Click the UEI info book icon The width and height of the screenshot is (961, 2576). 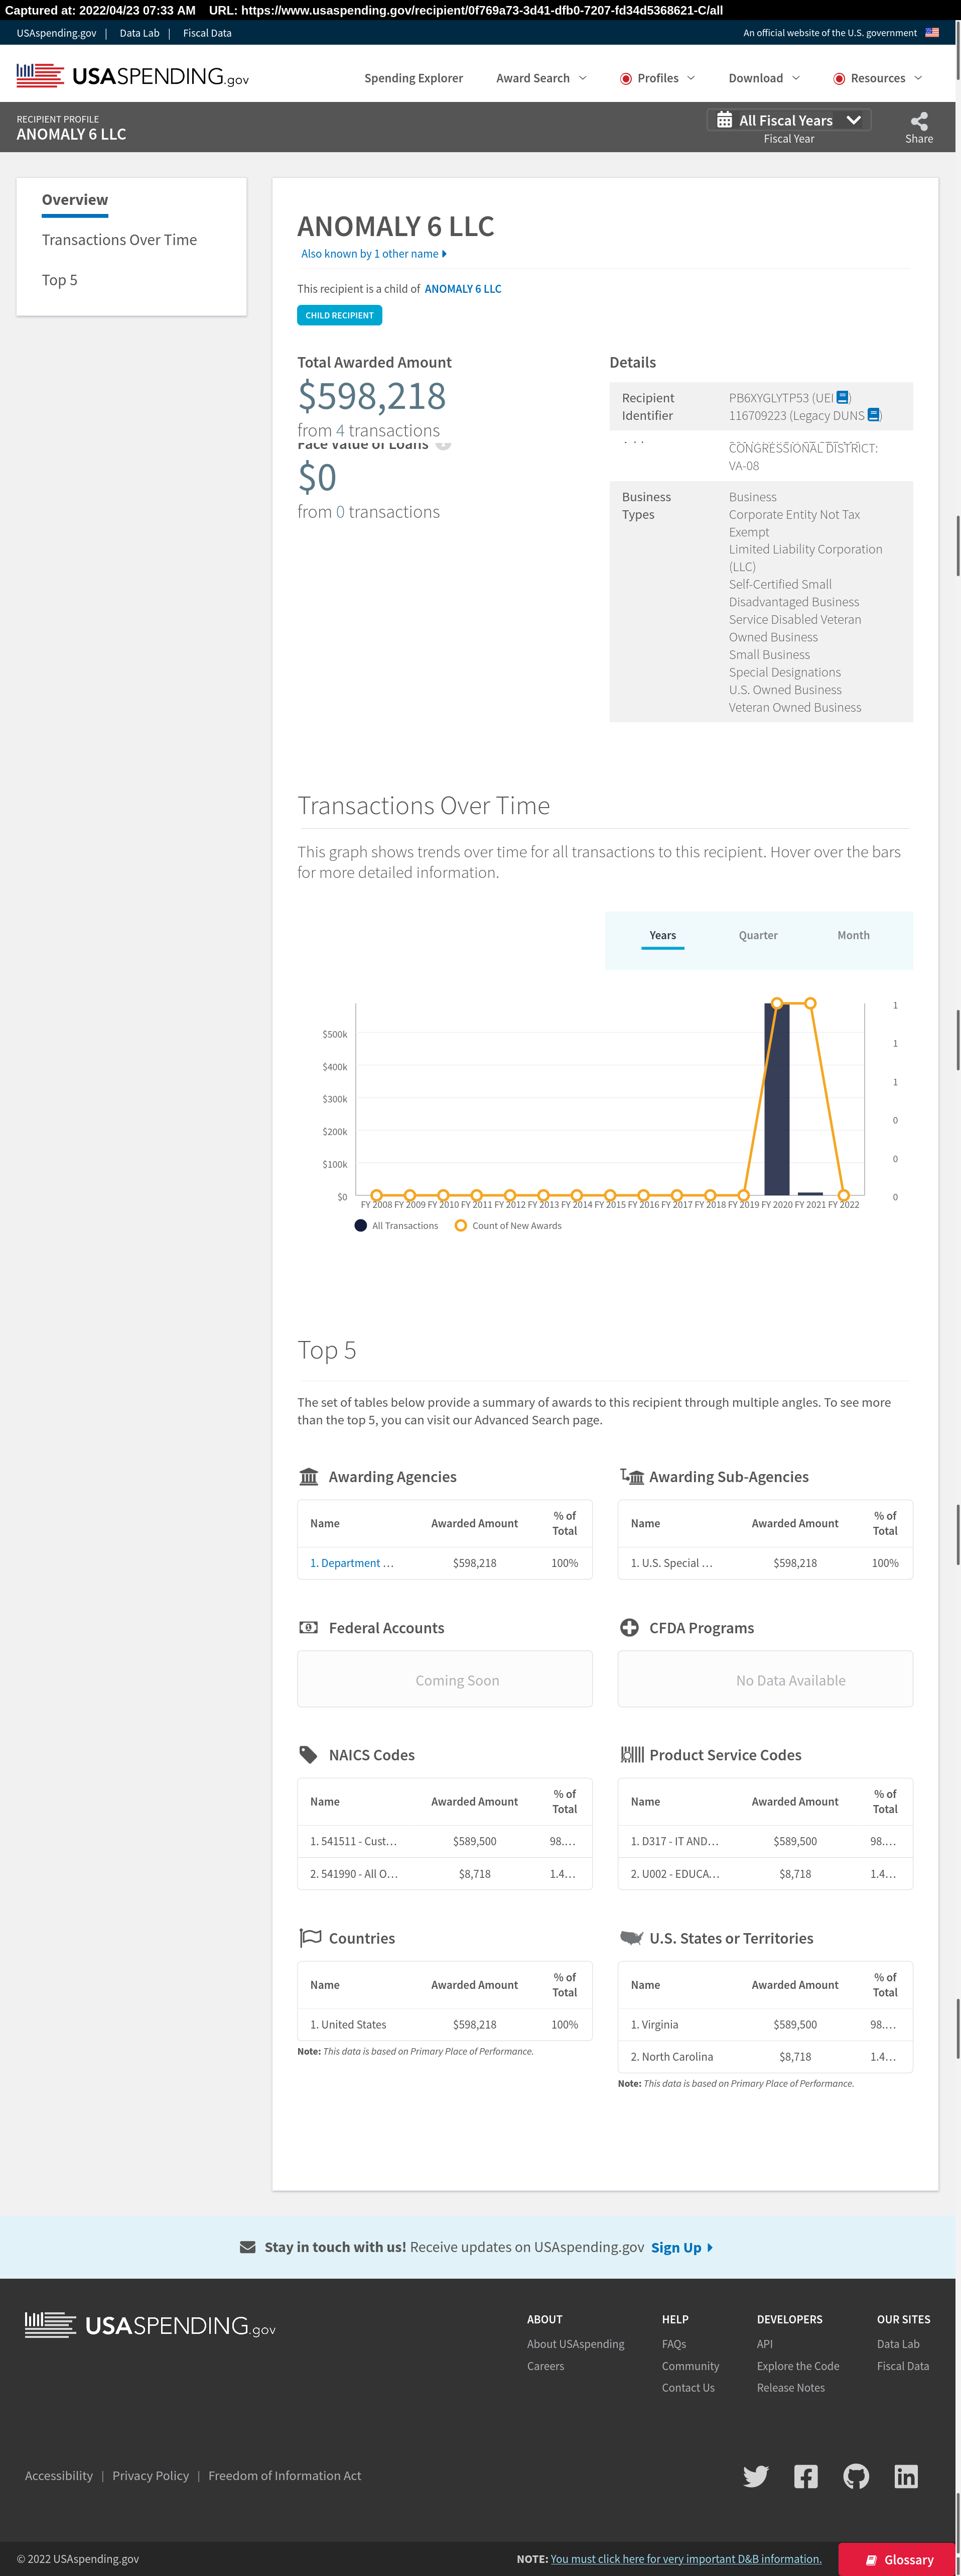coord(842,397)
